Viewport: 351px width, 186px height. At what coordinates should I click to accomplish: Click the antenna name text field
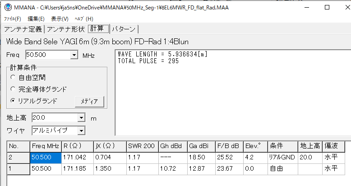tap(175, 42)
